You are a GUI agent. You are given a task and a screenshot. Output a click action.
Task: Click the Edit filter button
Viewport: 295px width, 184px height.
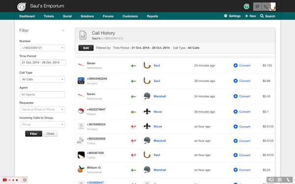(x=86, y=48)
